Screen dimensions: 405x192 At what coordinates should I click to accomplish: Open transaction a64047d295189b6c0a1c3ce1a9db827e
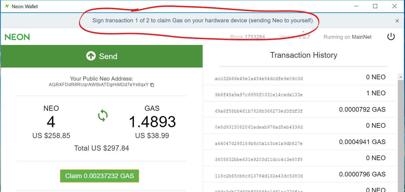coord(259,143)
